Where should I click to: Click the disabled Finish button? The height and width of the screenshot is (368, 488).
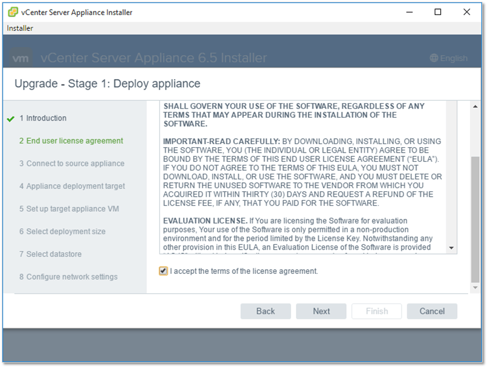pos(377,311)
